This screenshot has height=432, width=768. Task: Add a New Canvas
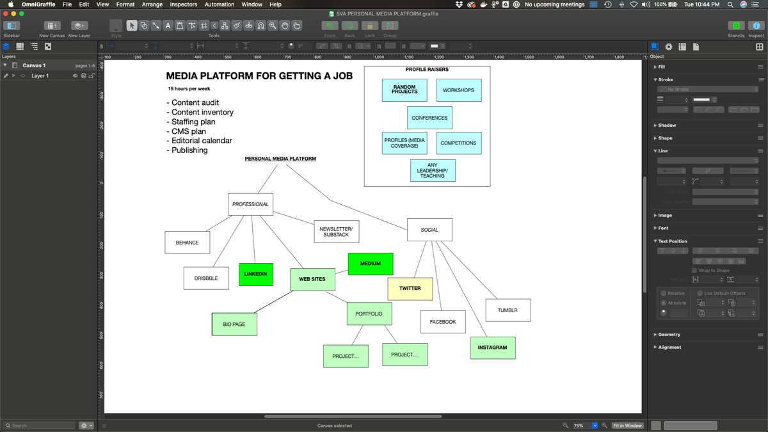click(x=52, y=26)
